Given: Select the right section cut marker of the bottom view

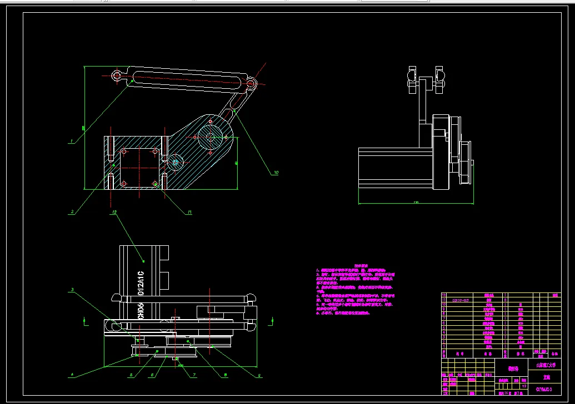Looking at the screenshot, I should pos(271,321).
